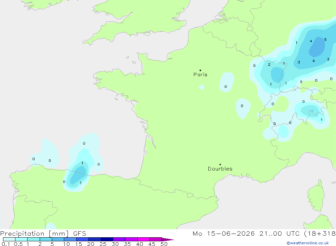Click the Dourbies location label
This screenshot has width=336, height=246.
[220, 169]
